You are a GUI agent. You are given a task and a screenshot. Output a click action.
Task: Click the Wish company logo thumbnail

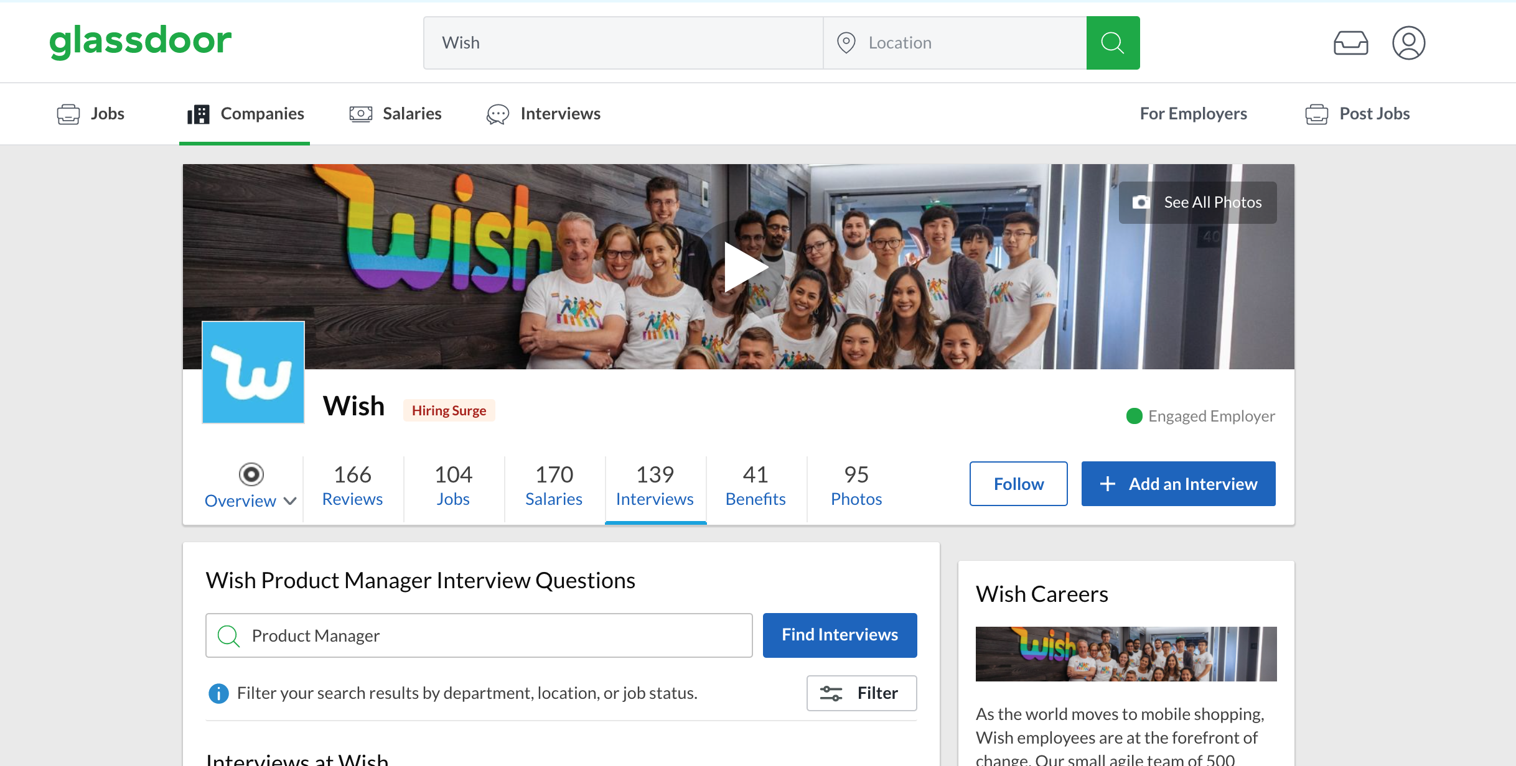coord(253,372)
